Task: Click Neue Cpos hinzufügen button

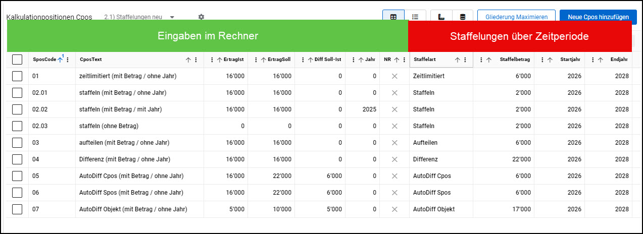Action: point(598,17)
